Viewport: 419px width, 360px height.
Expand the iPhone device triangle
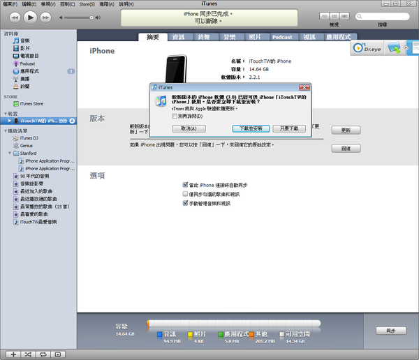click(10, 121)
